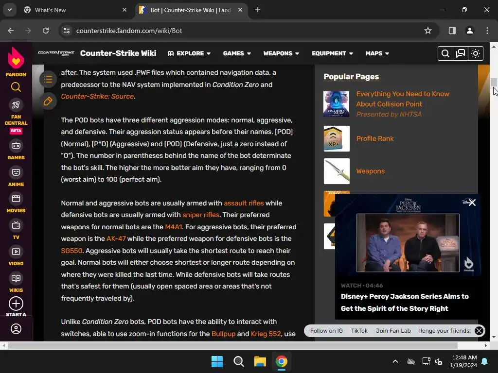Open Chrome profile avatar icon
This screenshot has height=373, width=498.
coord(469,31)
